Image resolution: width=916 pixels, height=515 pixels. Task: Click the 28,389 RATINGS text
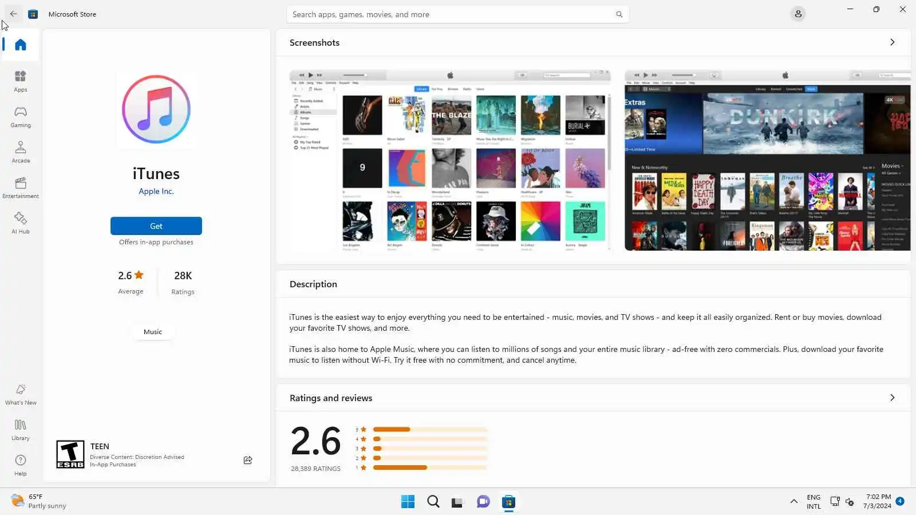click(x=315, y=469)
